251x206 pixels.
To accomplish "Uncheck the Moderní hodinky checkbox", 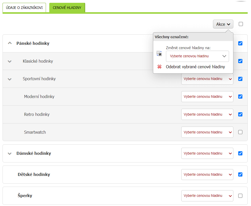I will (240, 97).
